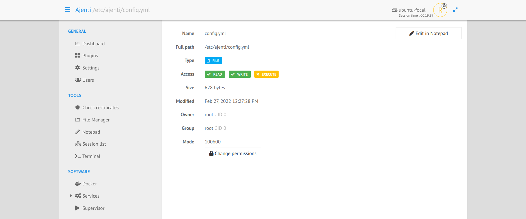The image size is (526, 219).
Task: Click the READ access badge
Action: tap(215, 74)
